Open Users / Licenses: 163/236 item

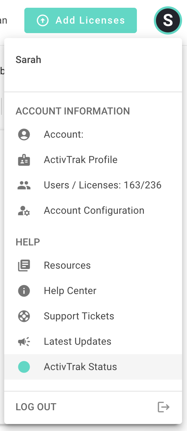(x=93, y=185)
